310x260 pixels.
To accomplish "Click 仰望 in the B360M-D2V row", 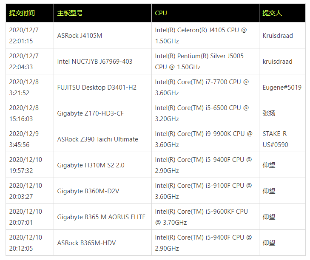I will [x=282, y=191].
